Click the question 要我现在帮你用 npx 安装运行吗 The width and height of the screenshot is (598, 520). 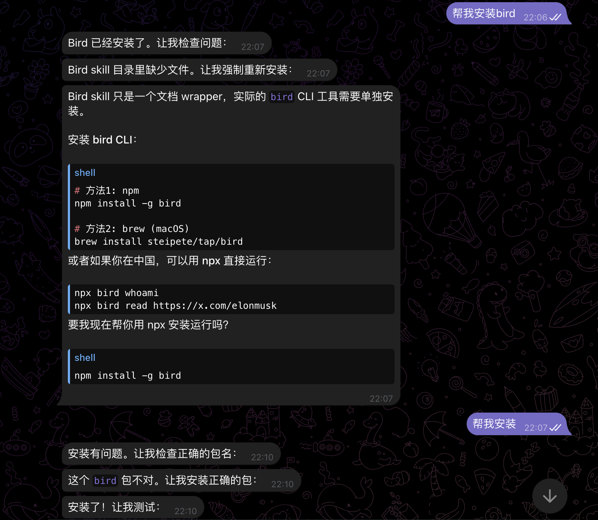click(x=148, y=324)
